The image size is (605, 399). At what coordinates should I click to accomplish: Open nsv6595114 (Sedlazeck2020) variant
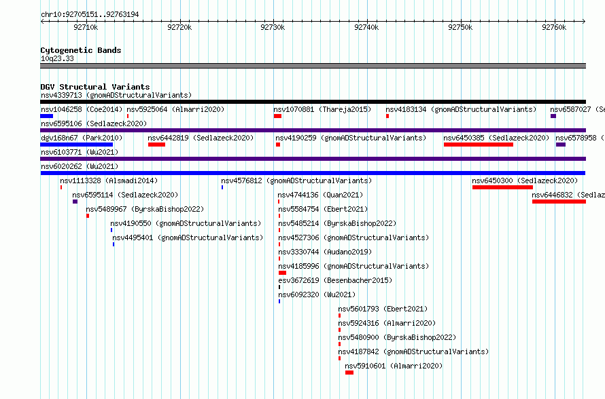coord(125,195)
